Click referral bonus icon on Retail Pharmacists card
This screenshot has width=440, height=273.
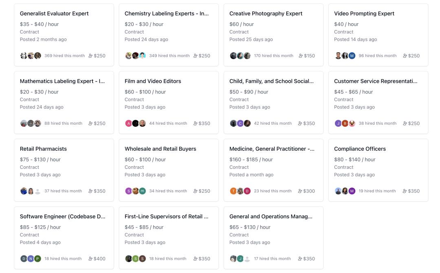(91, 191)
